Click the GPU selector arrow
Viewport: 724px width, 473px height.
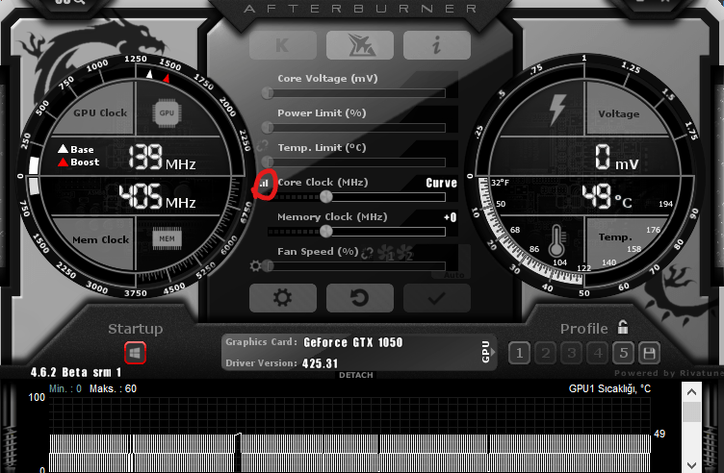tap(494, 352)
